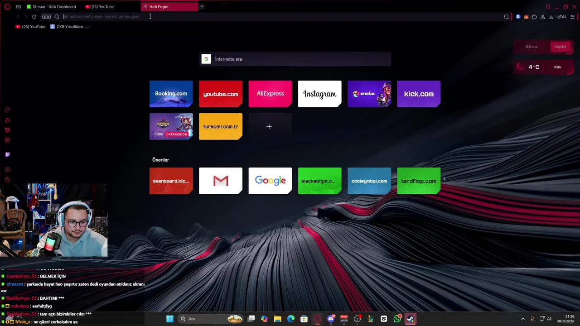Open the easy setup sliders menu
The image size is (580, 326).
click(572, 17)
